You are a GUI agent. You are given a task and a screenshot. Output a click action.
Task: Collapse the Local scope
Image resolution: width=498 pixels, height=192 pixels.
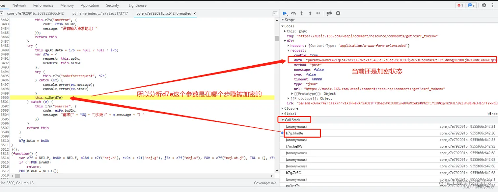pyautogui.click(x=283, y=26)
